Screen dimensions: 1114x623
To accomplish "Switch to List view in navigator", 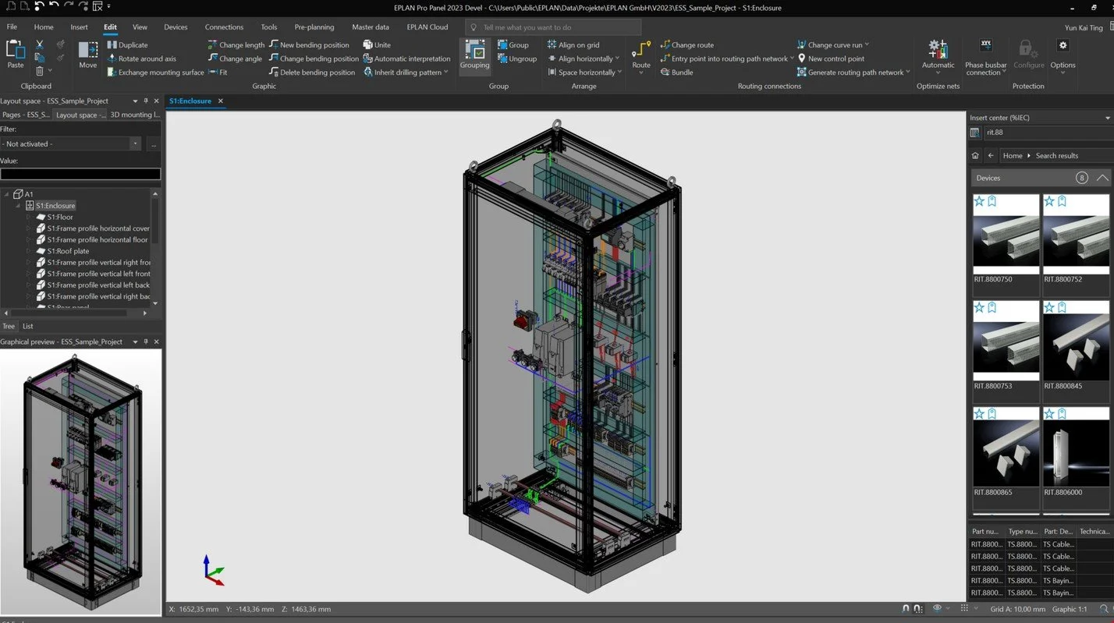I will (27, 326).
